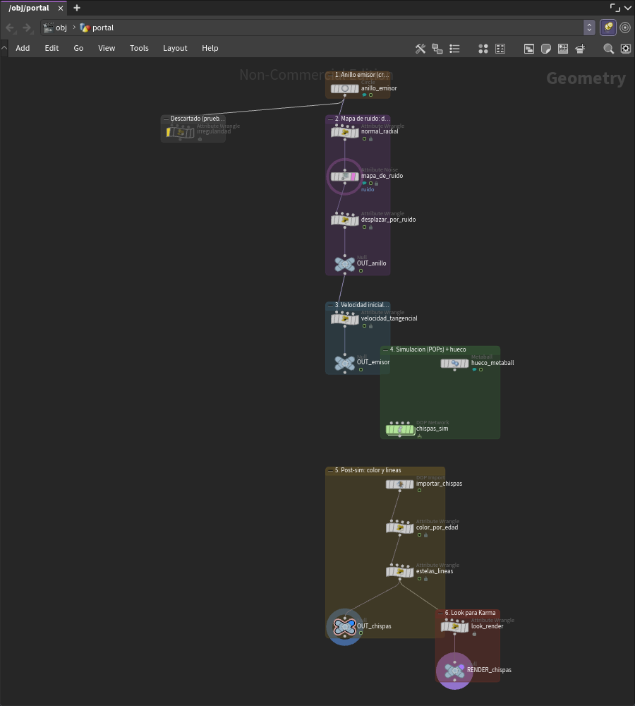635x706 pixels.
Task: Click the magnifier find-node icon
Action: pyautogui.click(x=608, y=49)
